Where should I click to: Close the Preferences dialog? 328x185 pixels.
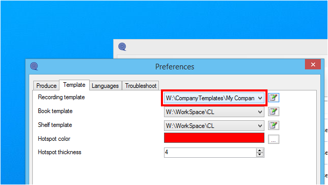point(313,64)
